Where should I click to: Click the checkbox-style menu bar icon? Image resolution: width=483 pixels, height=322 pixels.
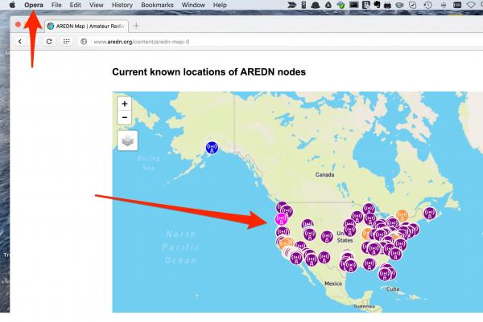click(412, 5)
